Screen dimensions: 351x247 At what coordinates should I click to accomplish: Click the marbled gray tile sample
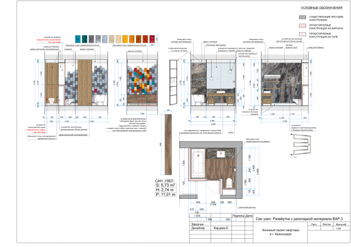click(x=98, y=39)
